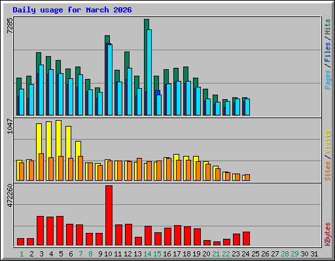Click day label 3 on the axis
The height and width of the screenshot is (261, 335).
pos(41,254)
